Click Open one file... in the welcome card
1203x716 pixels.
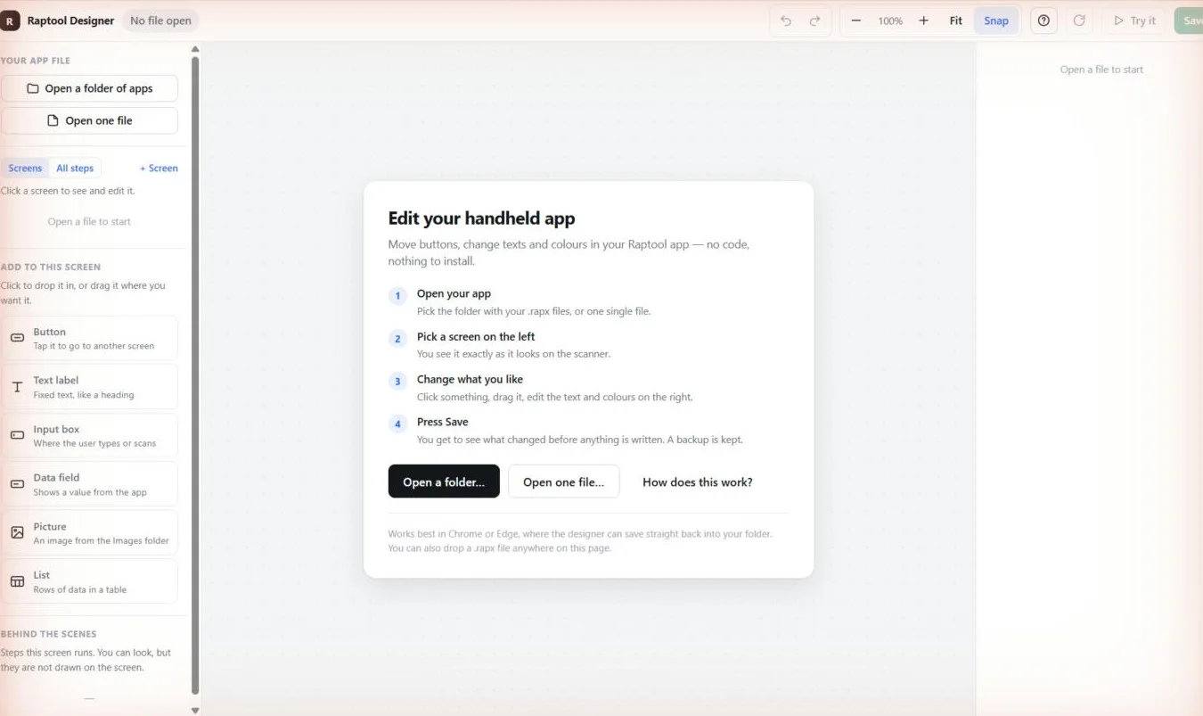click(x=563, y=481)
